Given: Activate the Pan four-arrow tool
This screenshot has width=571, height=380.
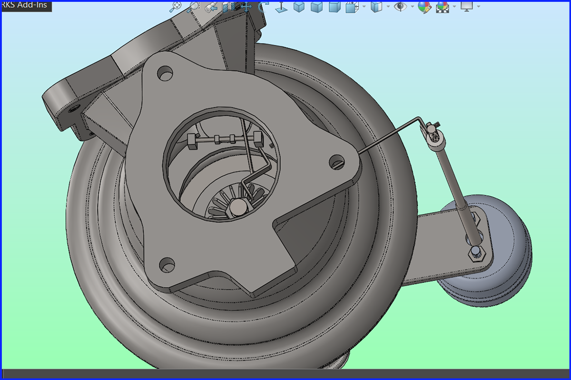Looking at the screenshot, I should pos(246,6).
